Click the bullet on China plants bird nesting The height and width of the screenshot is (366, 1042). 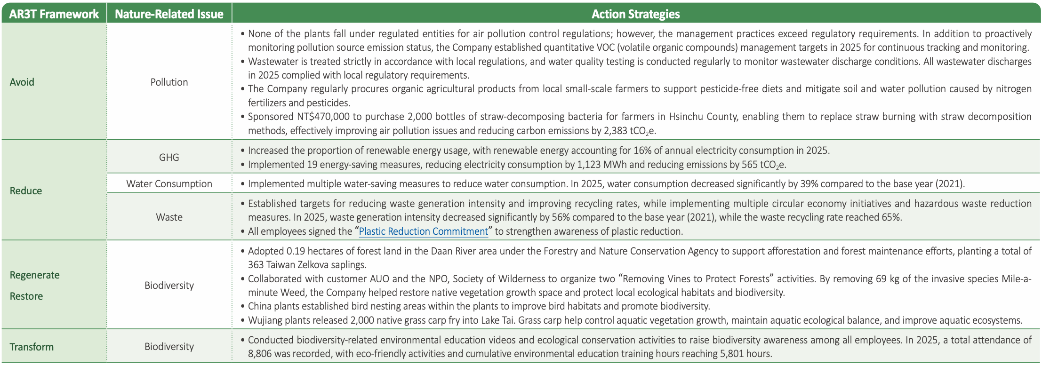click(x=475, y=306)
